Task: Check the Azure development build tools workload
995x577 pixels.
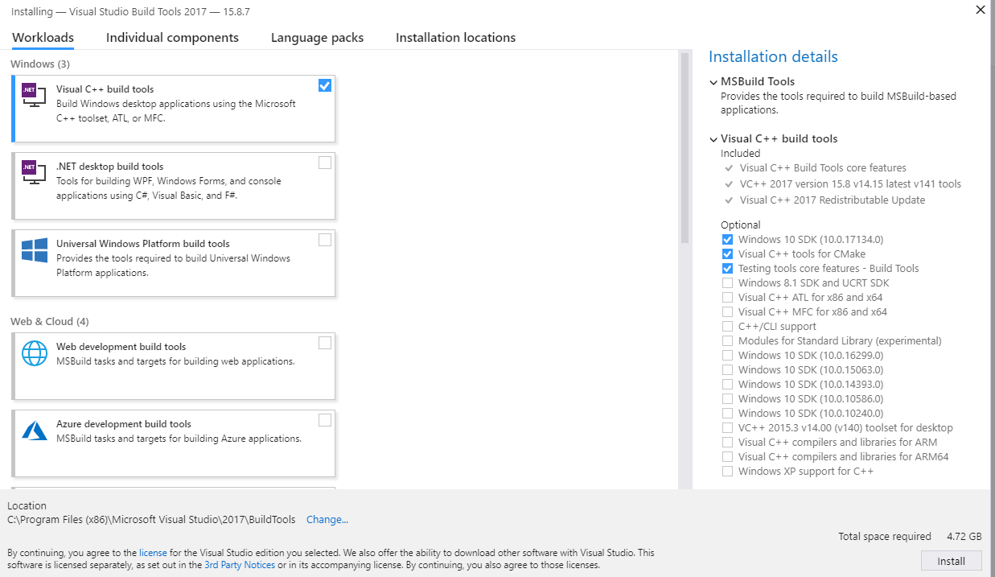Action: coord(325,420)
